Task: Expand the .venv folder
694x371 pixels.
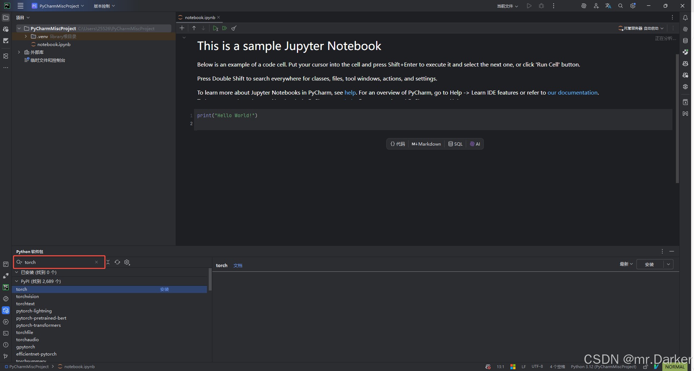Action: pos(26,36)
